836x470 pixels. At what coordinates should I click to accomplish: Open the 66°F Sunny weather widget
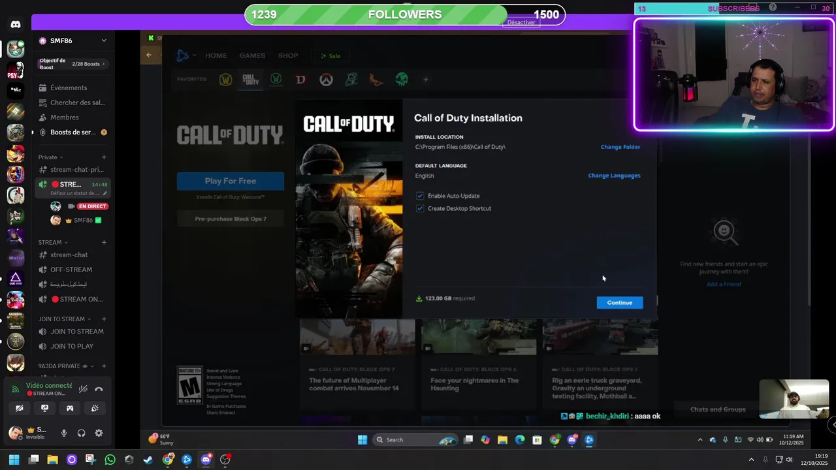(x=159, y=439)
